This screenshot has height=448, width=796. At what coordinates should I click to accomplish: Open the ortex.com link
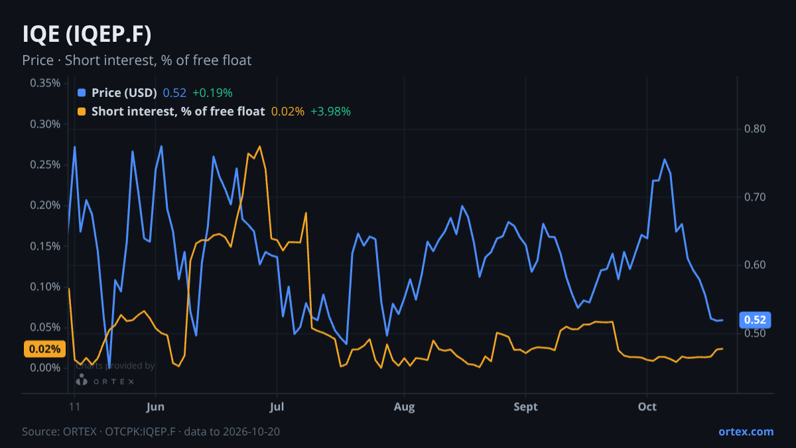coord(746,431)
